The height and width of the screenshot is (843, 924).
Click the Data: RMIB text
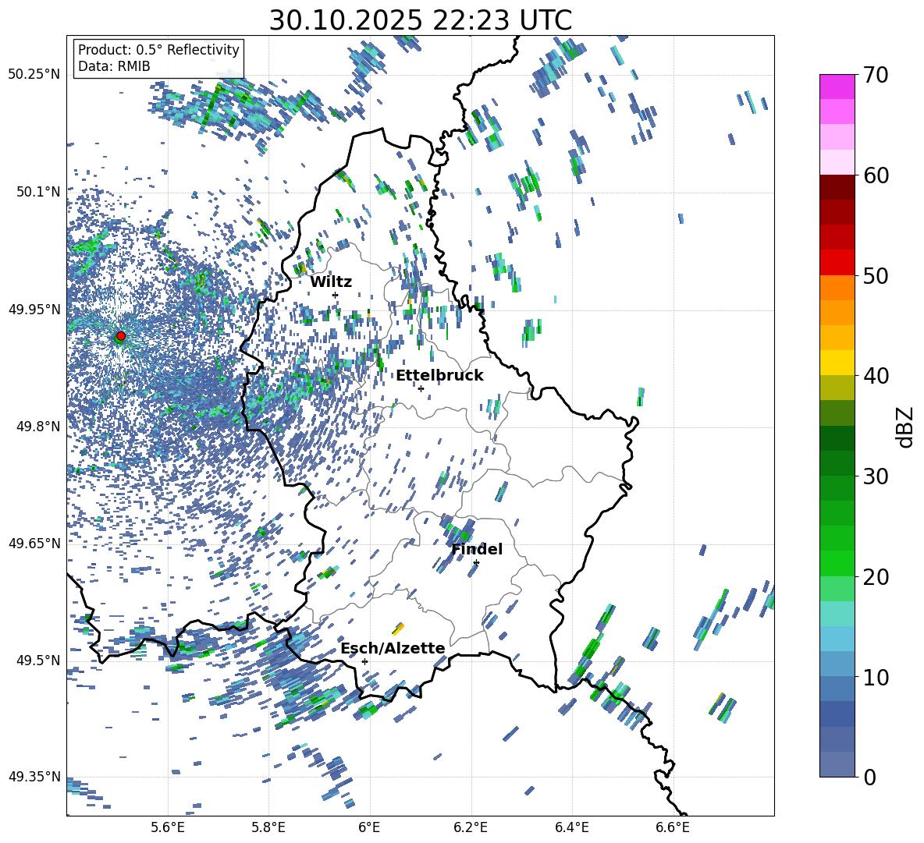coord(114,66)
